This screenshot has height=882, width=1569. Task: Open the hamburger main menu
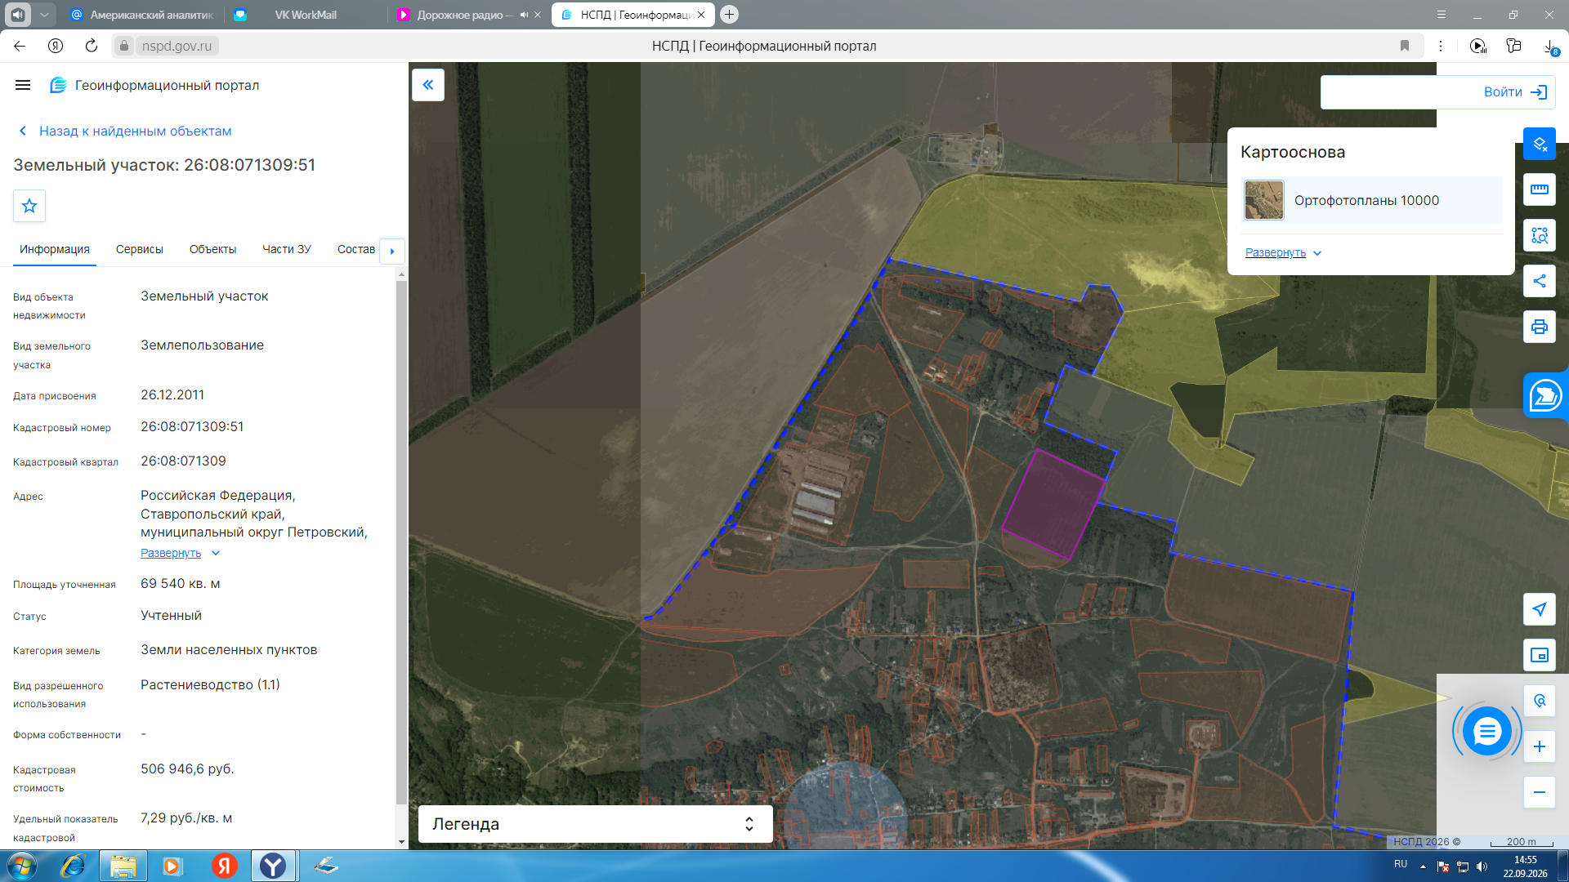click(23, 85)
